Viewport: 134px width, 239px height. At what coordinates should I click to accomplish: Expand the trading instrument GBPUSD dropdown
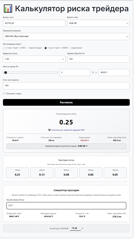click(x=66, y=36)
